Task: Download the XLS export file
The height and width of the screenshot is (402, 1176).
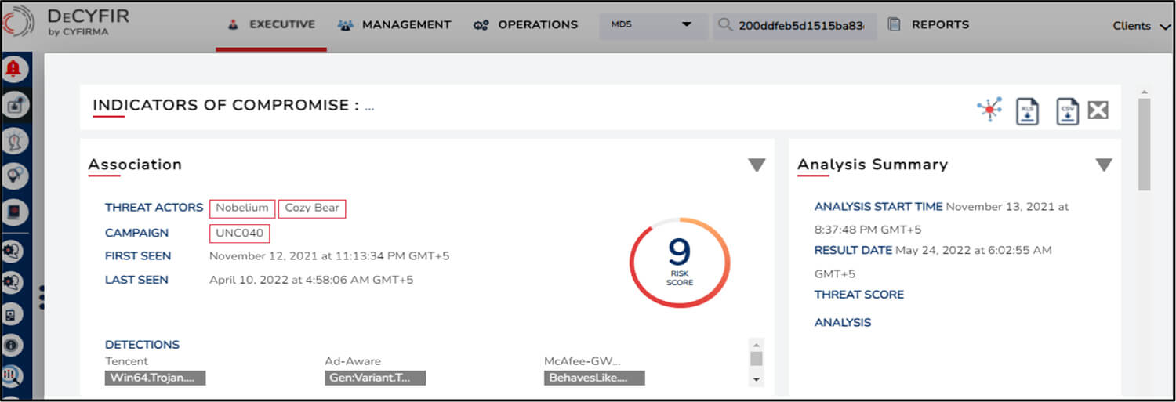Action: [1028, 111]
